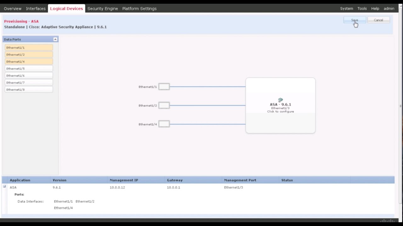Click the Management IP column header
The width and height of the screenshot is (403, 226).
click(x=124, y=180)
